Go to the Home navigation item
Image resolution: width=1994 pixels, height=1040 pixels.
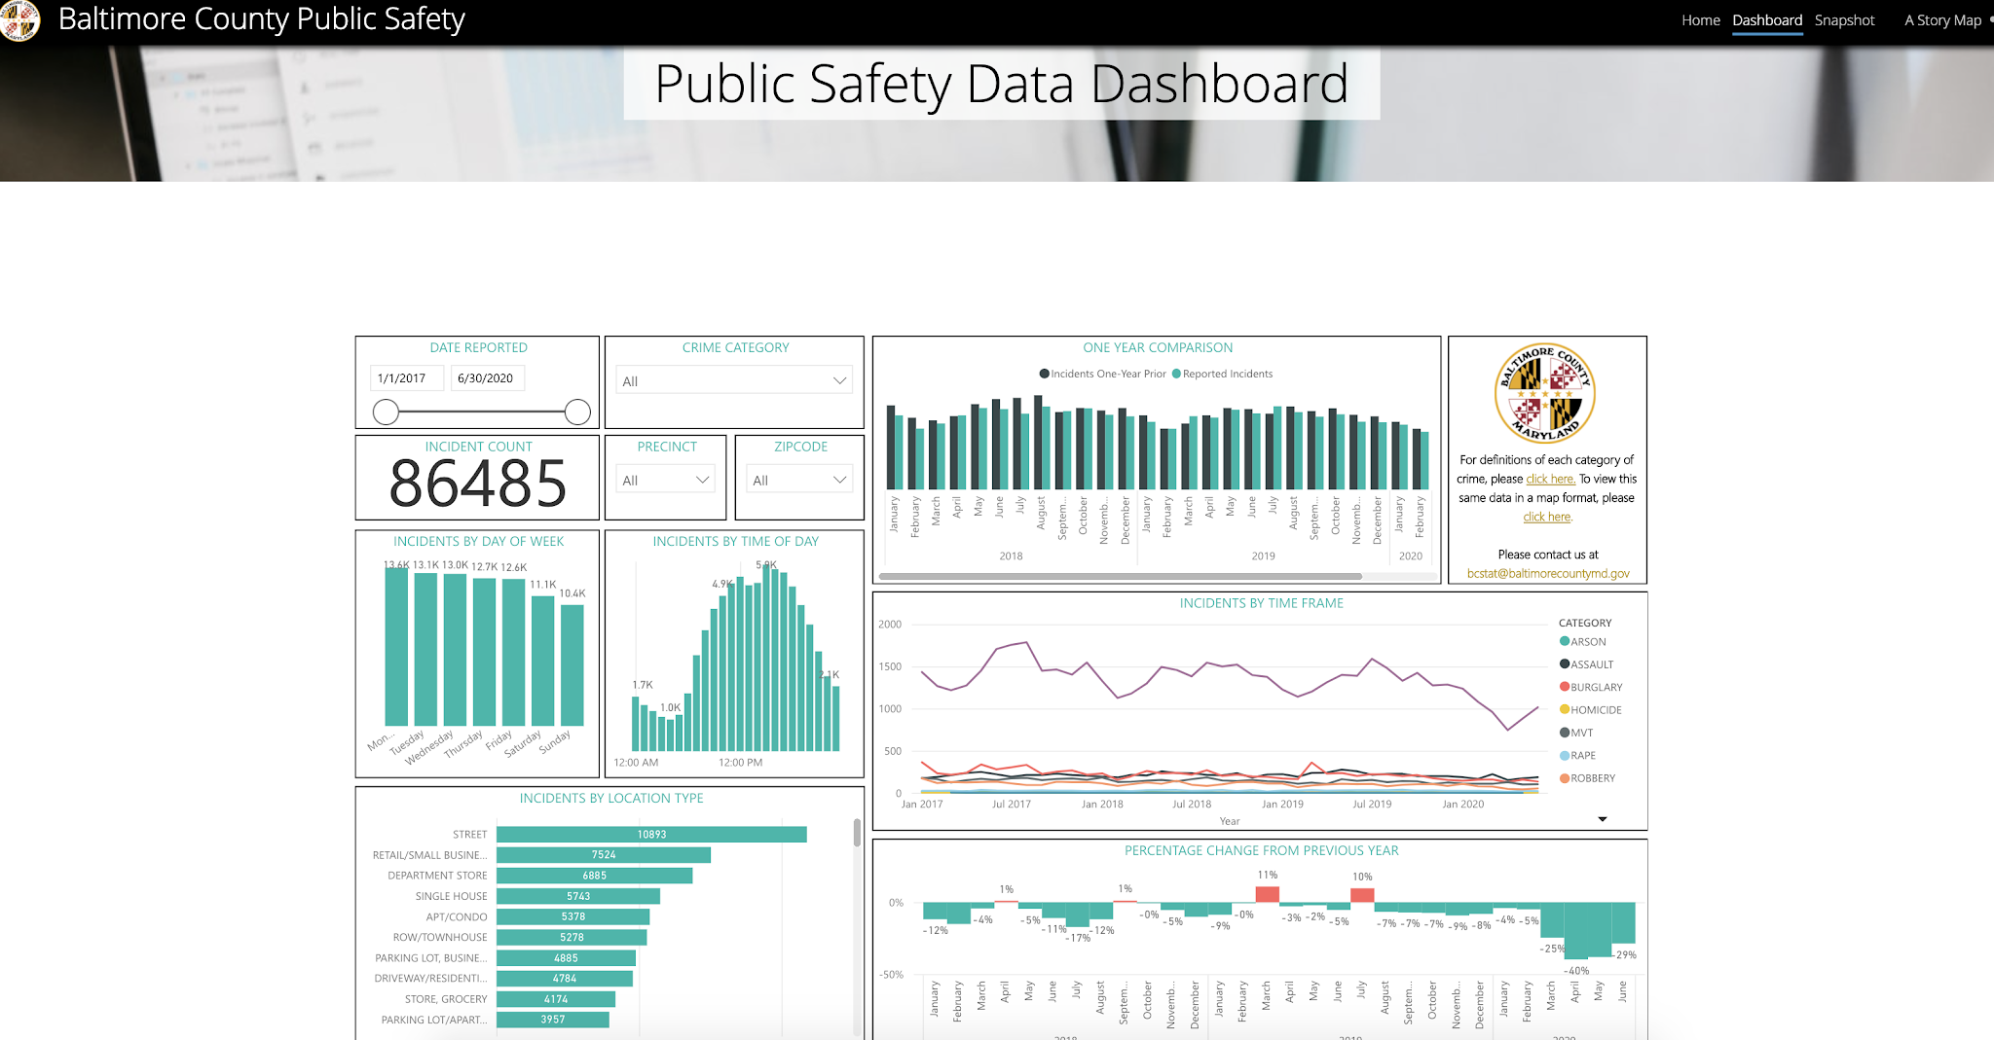coord(1700,19)
